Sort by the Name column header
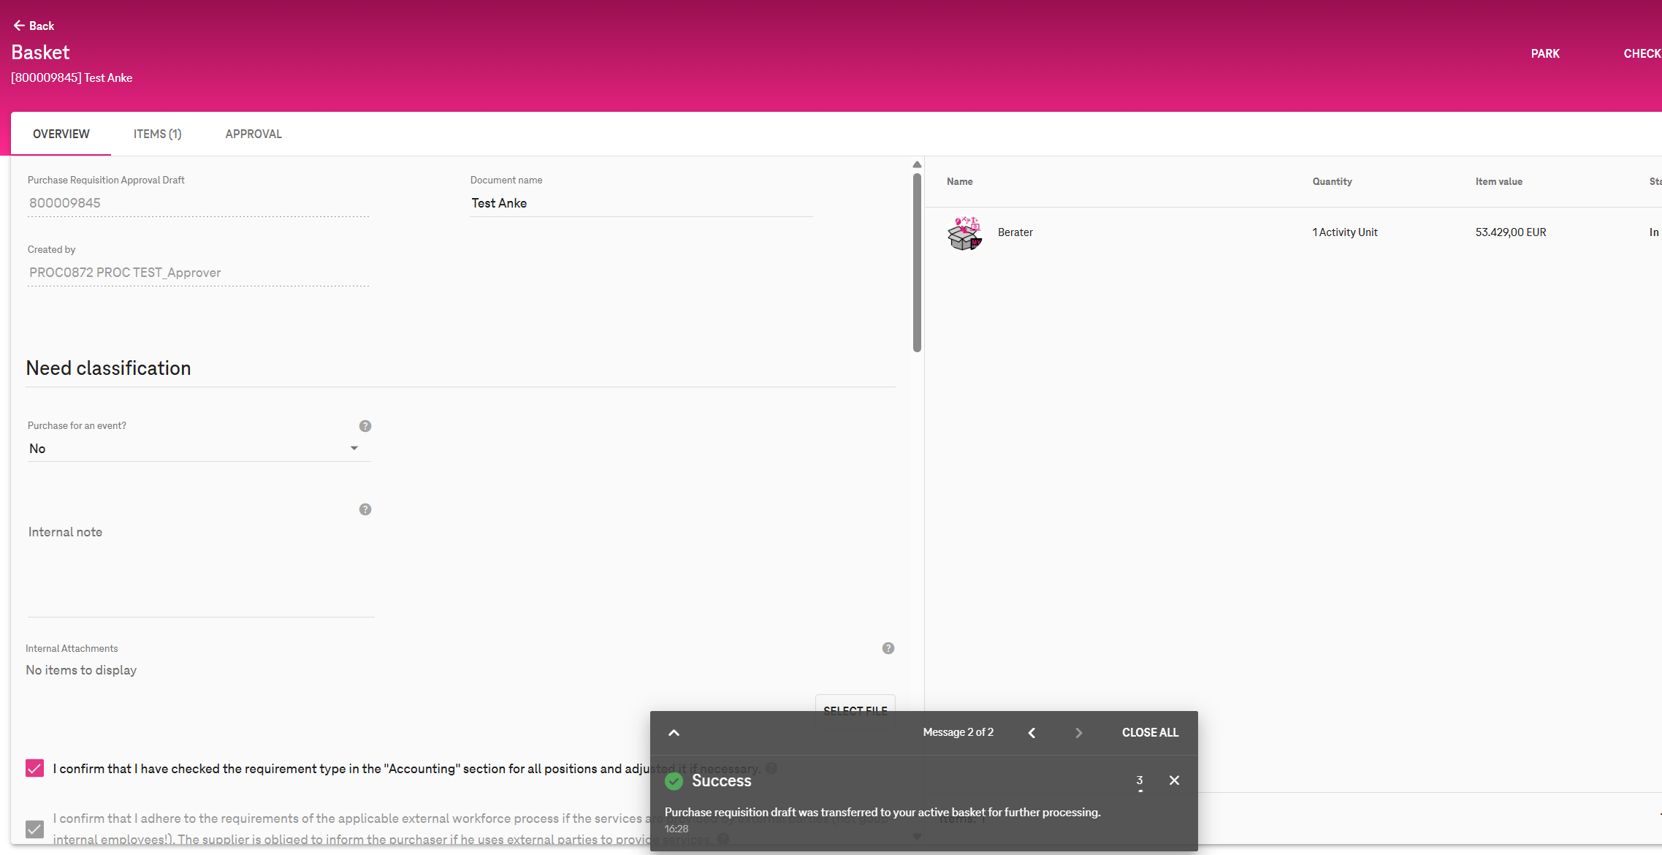The width and height of the screenshot is (1662, 855). tap(959, 181)
